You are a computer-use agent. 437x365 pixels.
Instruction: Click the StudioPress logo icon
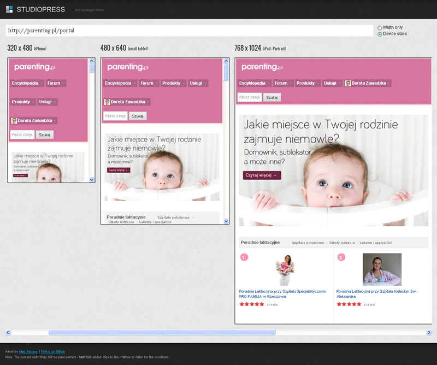coord(9,9)
